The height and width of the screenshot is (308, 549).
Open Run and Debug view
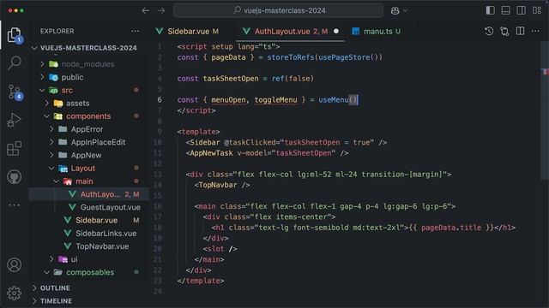pos(15,120)
